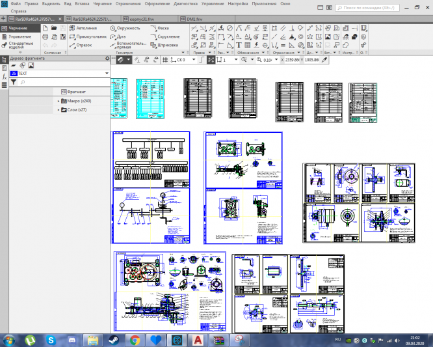Toggle orthogonal drawing mode
The height and width of the screenshot is (347, 433).
tap(201, 59)
